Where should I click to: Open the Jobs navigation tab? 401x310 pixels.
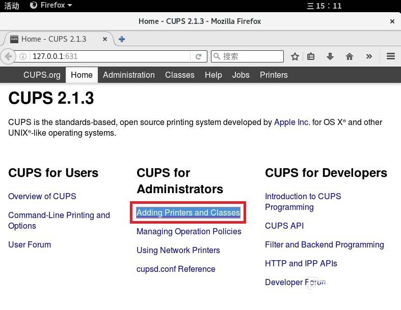coord(240,75)
